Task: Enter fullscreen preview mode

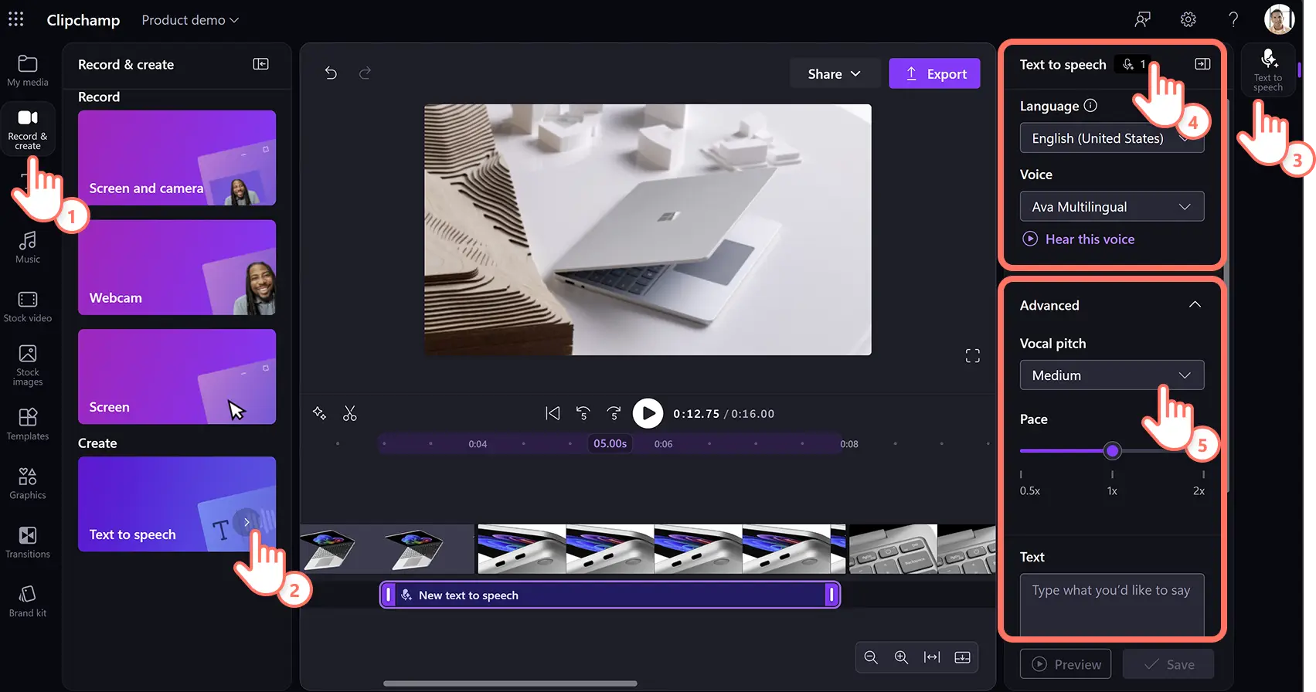Action: click(973, 355)
